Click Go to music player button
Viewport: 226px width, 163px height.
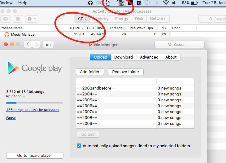click(35, 155)
